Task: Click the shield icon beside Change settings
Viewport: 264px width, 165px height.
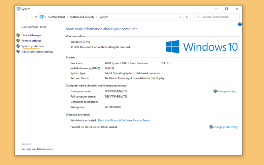Action: 215,91
